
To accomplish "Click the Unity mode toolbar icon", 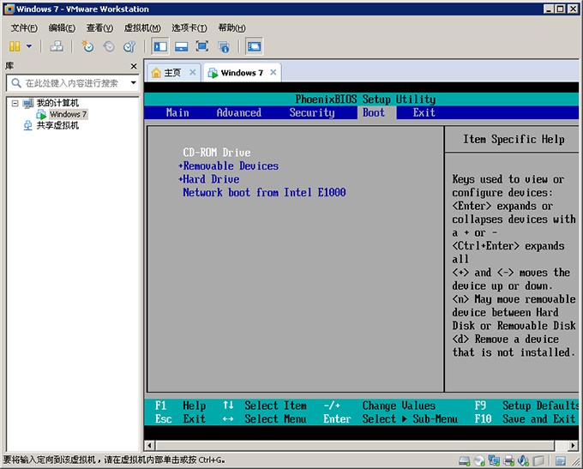I will (x=224, y=47).
